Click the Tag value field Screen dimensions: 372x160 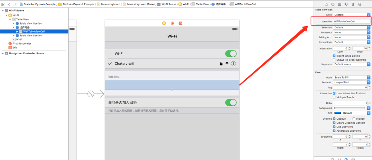tap(350, 87)
